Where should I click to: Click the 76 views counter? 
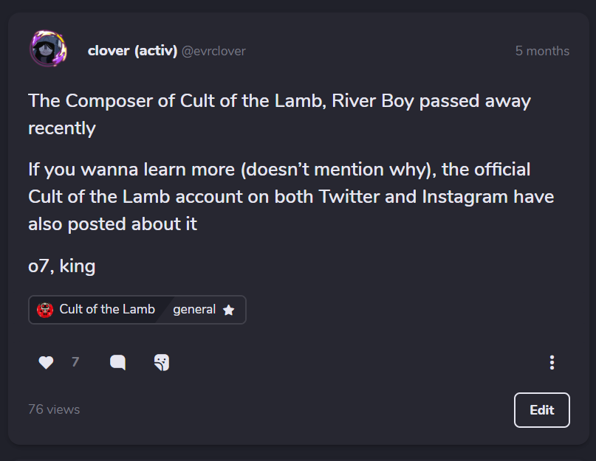coord(54,409)
